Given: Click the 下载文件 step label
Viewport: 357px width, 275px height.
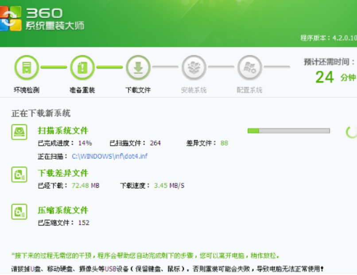Looking at the screenshot, I should pyautogui.click(x=138, y=90).
